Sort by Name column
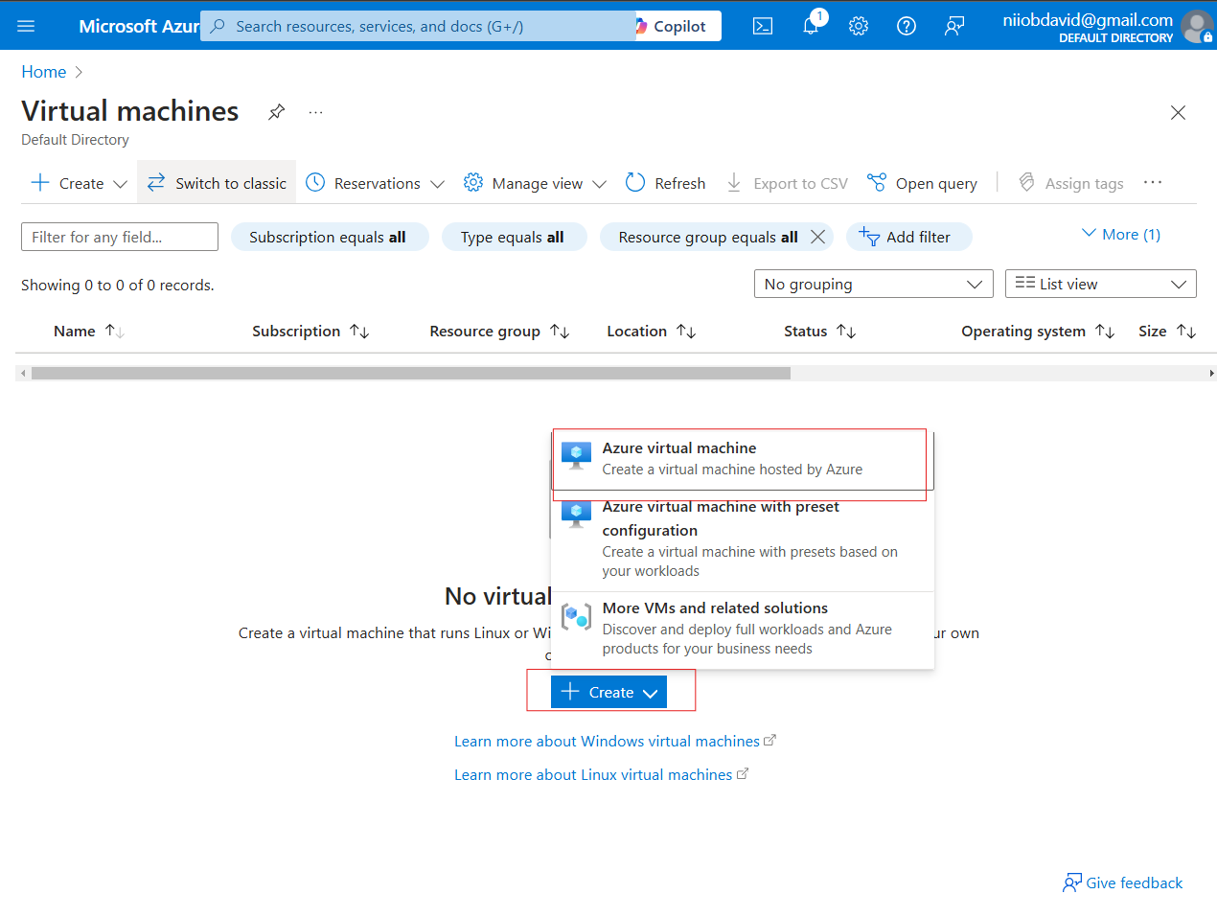Viewport: 1217px width, 917px height. 89,331
